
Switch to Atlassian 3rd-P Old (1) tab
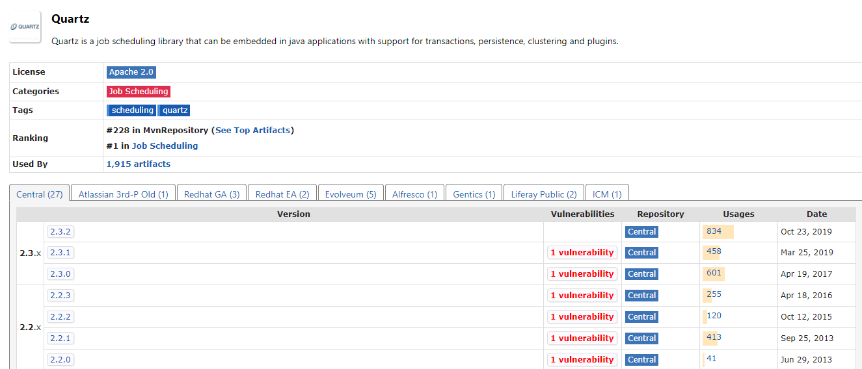124,194
